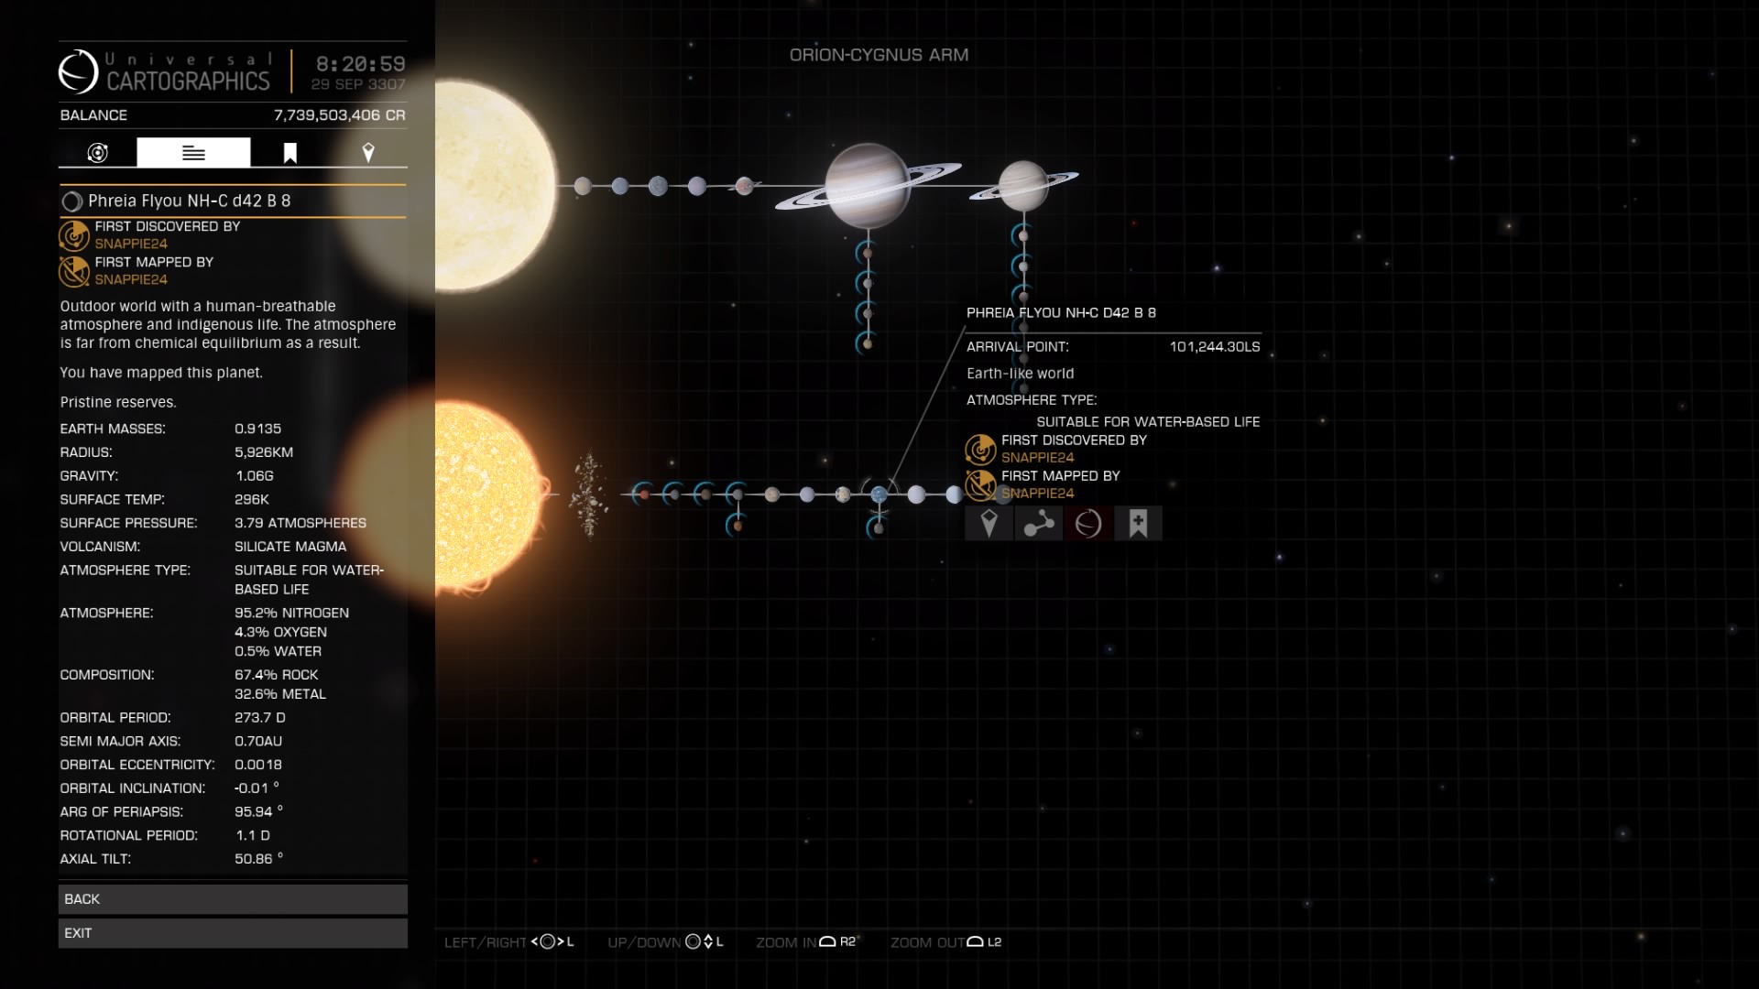Click the First Mapped By badge in left panel
The height and width of the screenshot is (989, 1759).
coord(74,271)
